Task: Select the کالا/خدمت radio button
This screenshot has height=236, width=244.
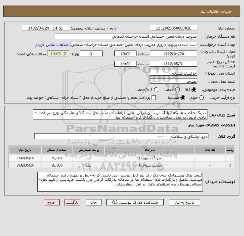Action: pos(156,90)
